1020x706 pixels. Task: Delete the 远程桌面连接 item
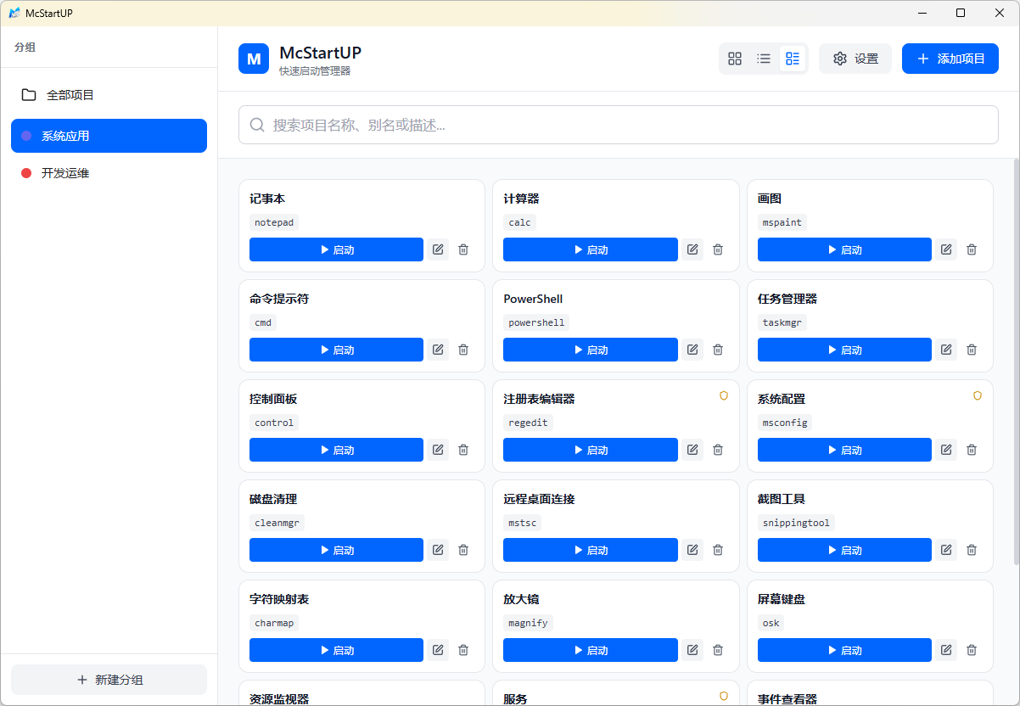[718, 550]
